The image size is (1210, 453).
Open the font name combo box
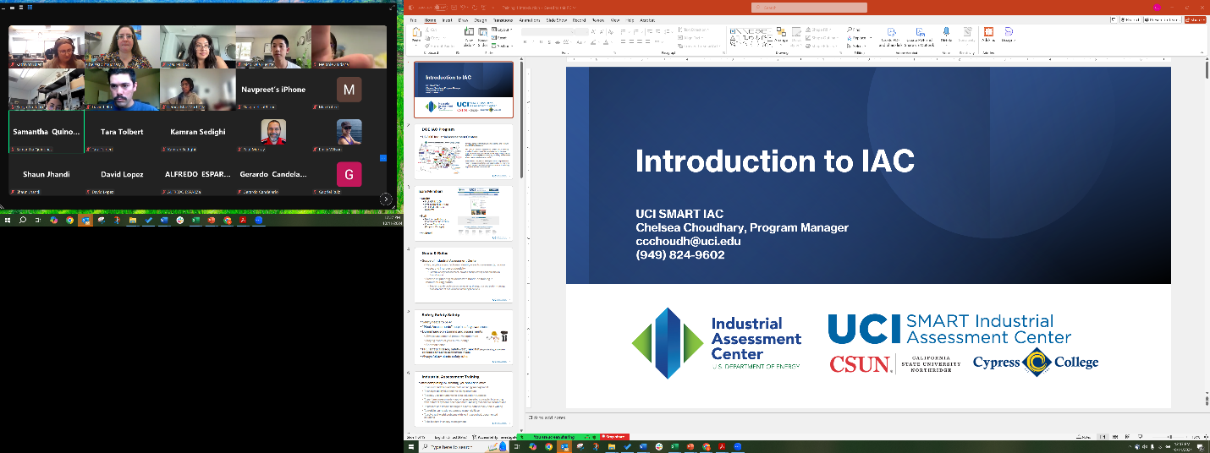(547, 32)
